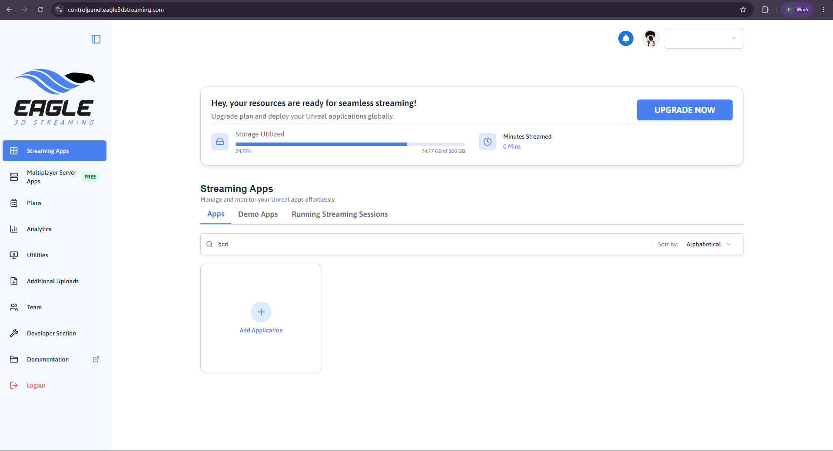Click the Utilities monitor icon
This screenshot has width=833, height=451.
click(x=14, y=255)
